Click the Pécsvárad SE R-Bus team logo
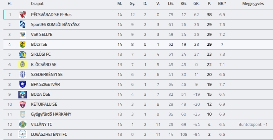Image resolution: width=273 pixels, height=140 pixels. click(x=23, y=14)
